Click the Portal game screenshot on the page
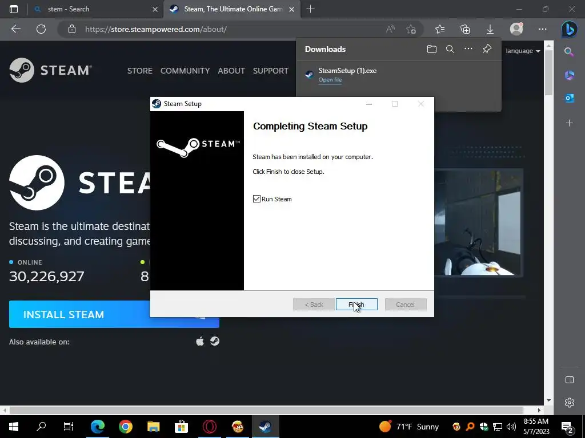The width and height of the screenshot is (585, 438). (x=479, y=222)
